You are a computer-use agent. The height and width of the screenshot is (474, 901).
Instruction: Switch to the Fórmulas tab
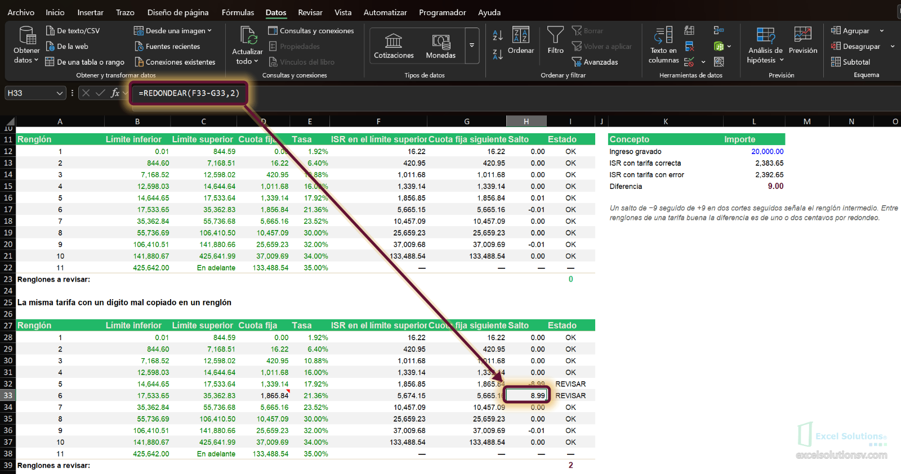[x=238, y=12]
